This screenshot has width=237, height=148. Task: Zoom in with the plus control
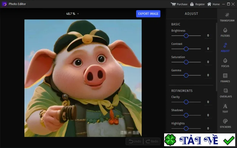[x=78, y=14]
